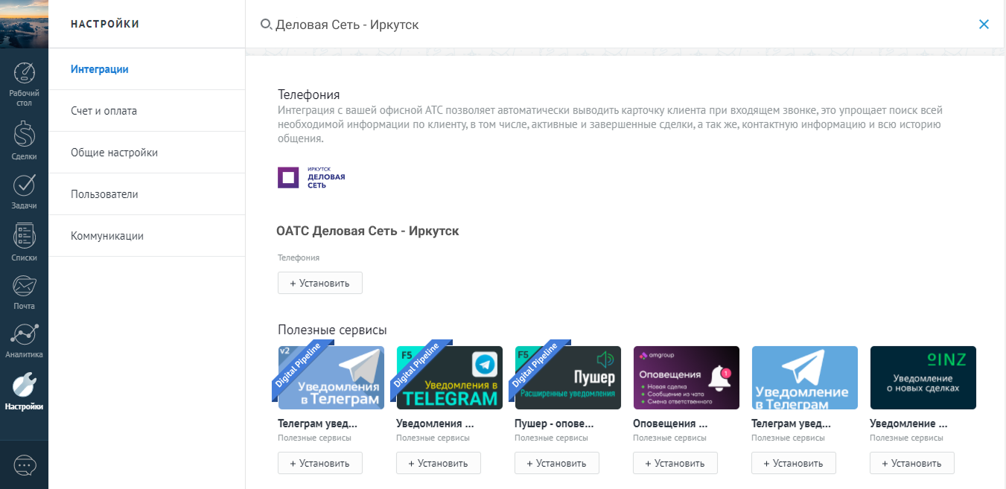Open the INZ Уведомление о новых сделках tile

923,377
